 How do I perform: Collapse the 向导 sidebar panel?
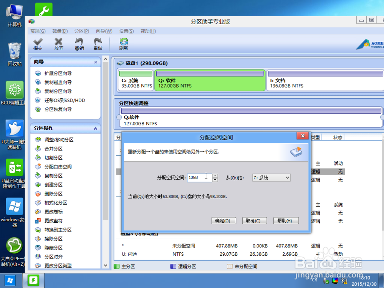(x=96, y=61)
